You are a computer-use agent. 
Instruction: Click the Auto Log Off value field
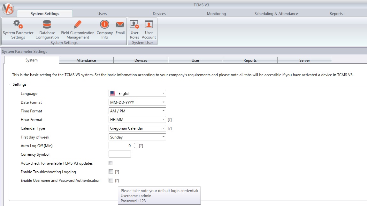click(121, 146)
